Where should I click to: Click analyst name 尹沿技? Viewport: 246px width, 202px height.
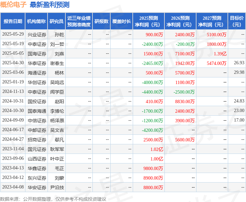pyautogui.click(x=57, y=187)
